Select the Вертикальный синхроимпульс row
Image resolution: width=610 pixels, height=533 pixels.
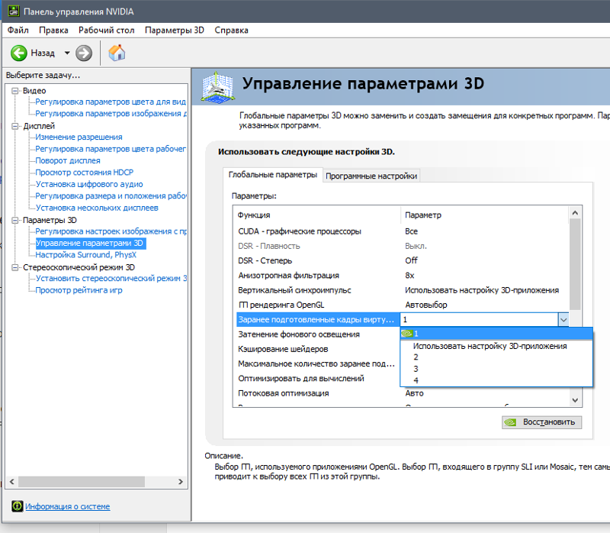402,290
